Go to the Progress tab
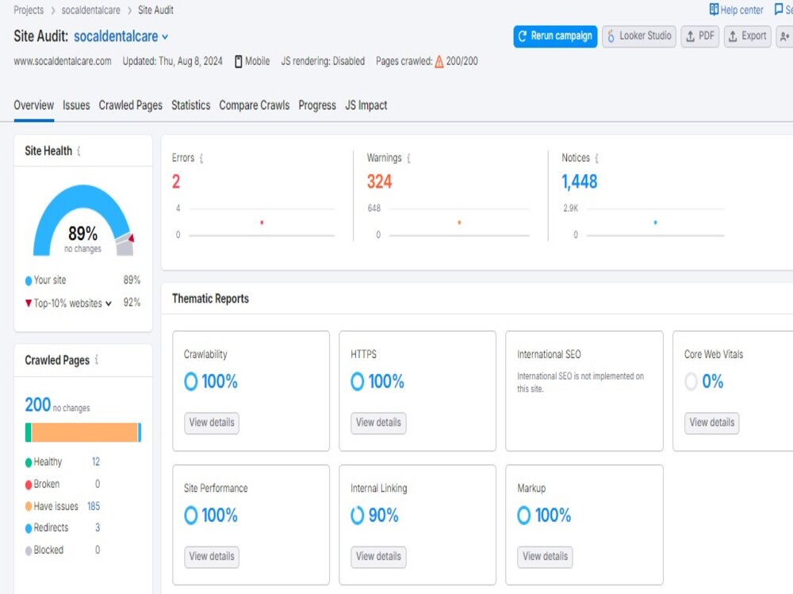The width and height of the screenshot is (793, 594). 317,105
